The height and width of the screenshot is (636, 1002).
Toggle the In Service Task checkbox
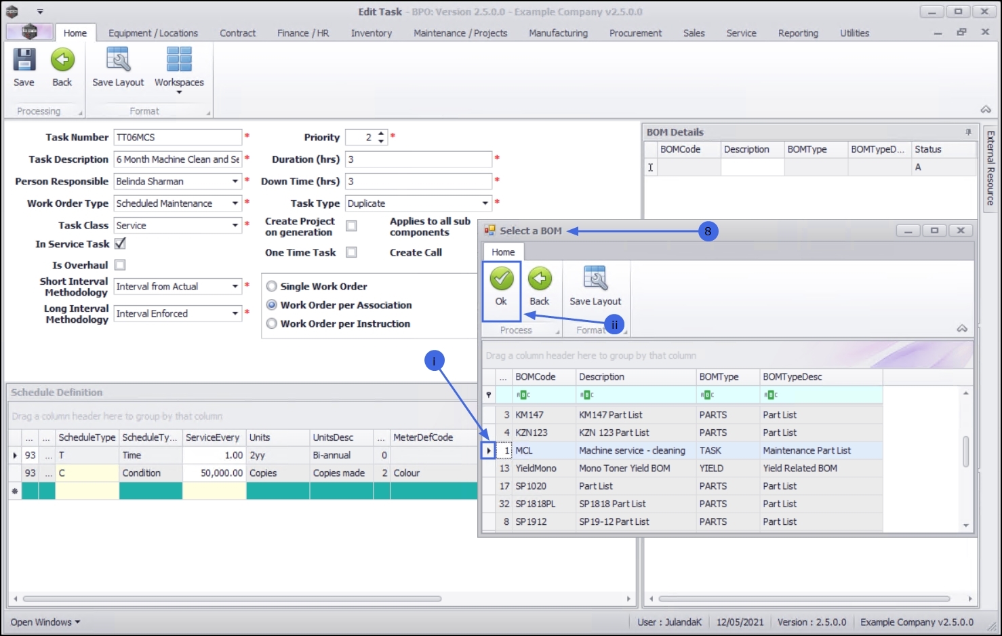(x=120, y=243)
